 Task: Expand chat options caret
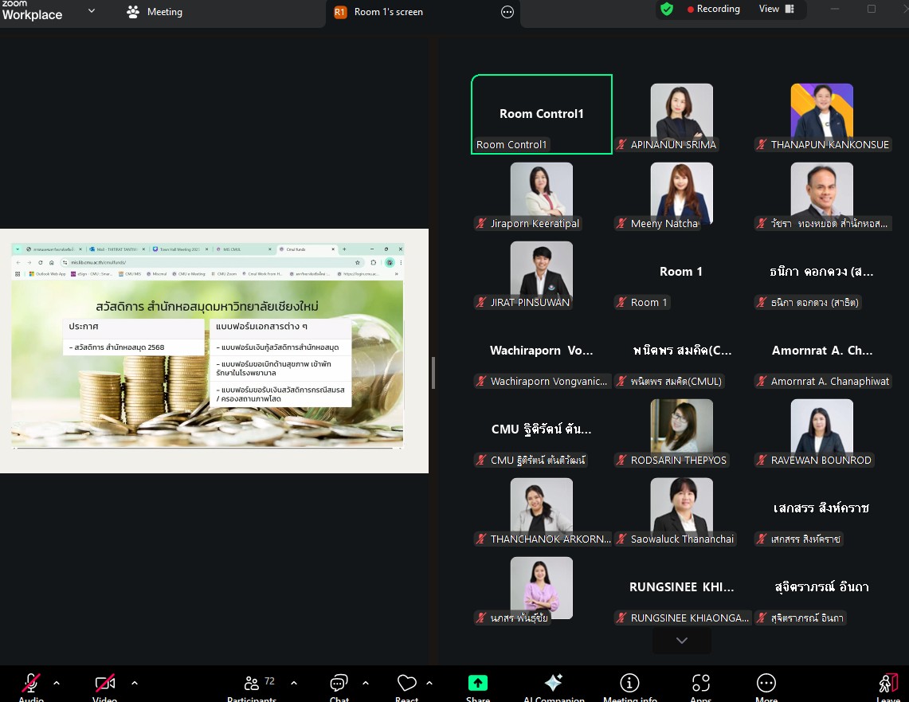[365, 683]
